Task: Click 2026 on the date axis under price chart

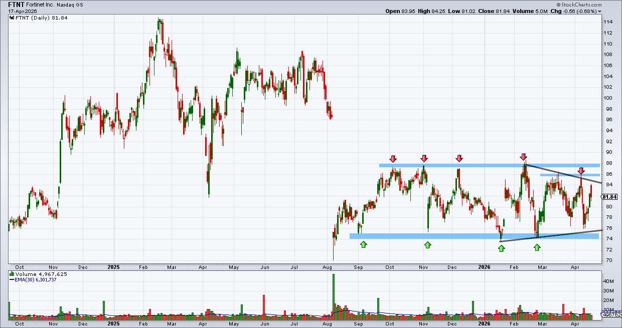Action: click(x=485, y=267)
